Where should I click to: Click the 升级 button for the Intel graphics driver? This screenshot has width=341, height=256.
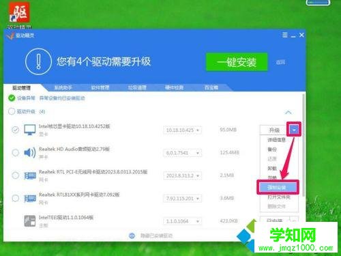pos(274,130)
